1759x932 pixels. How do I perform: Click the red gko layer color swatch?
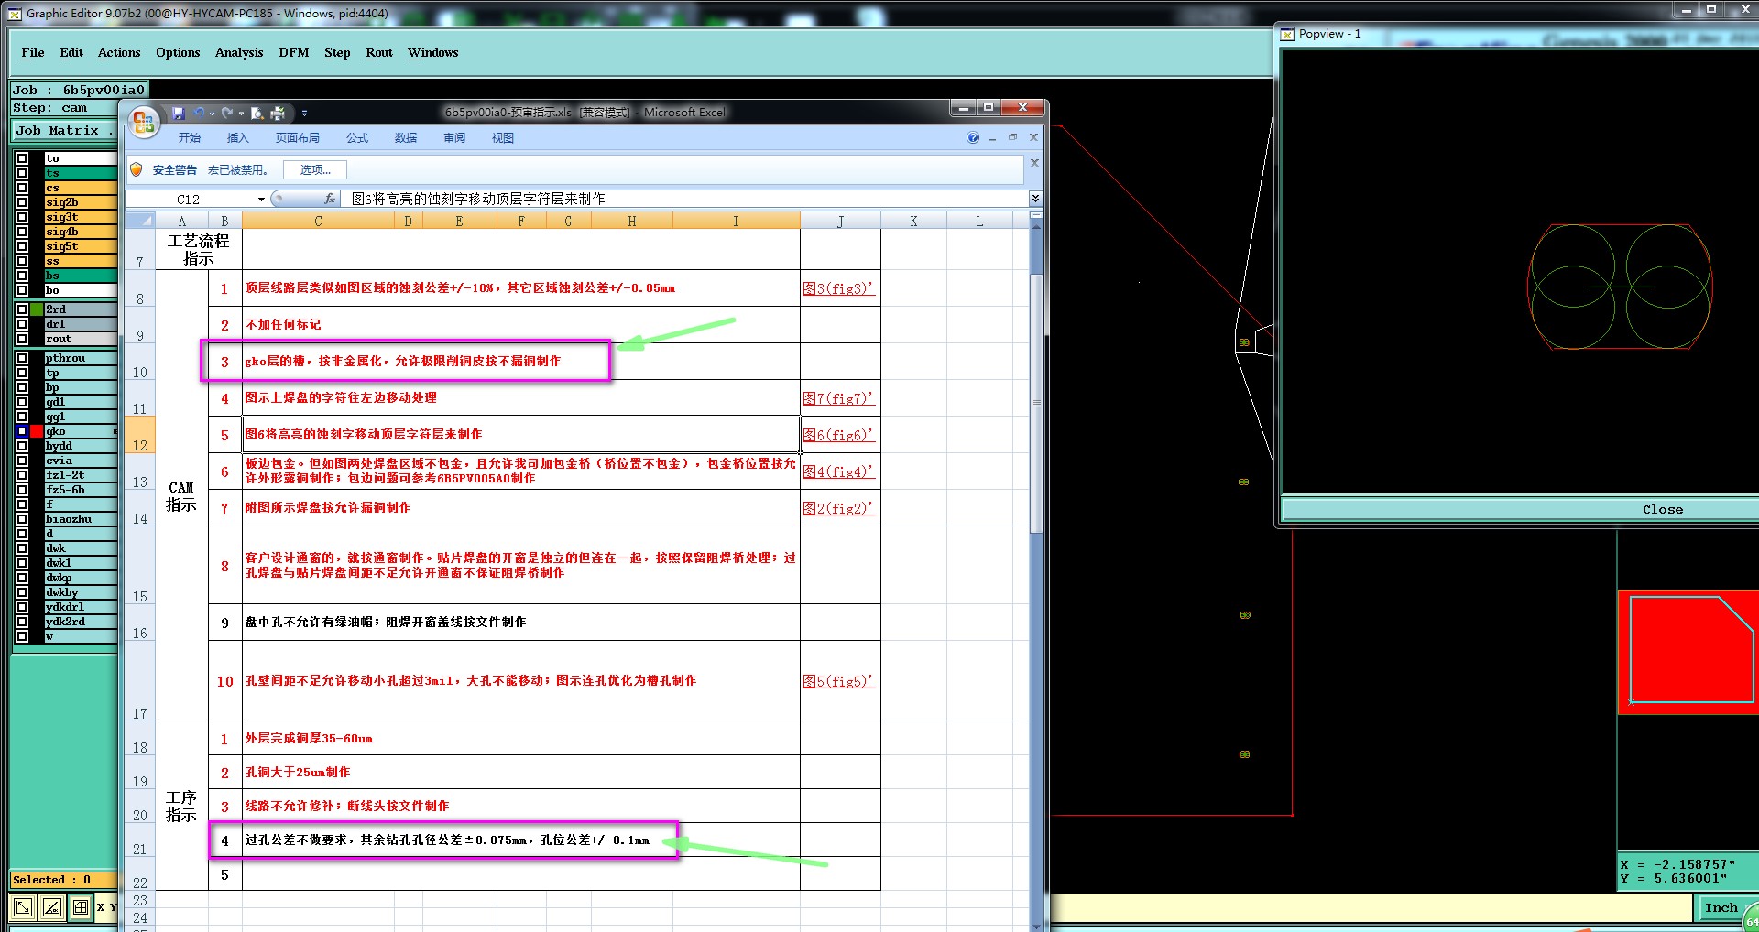pyautogui.click(x=37, y=431)
